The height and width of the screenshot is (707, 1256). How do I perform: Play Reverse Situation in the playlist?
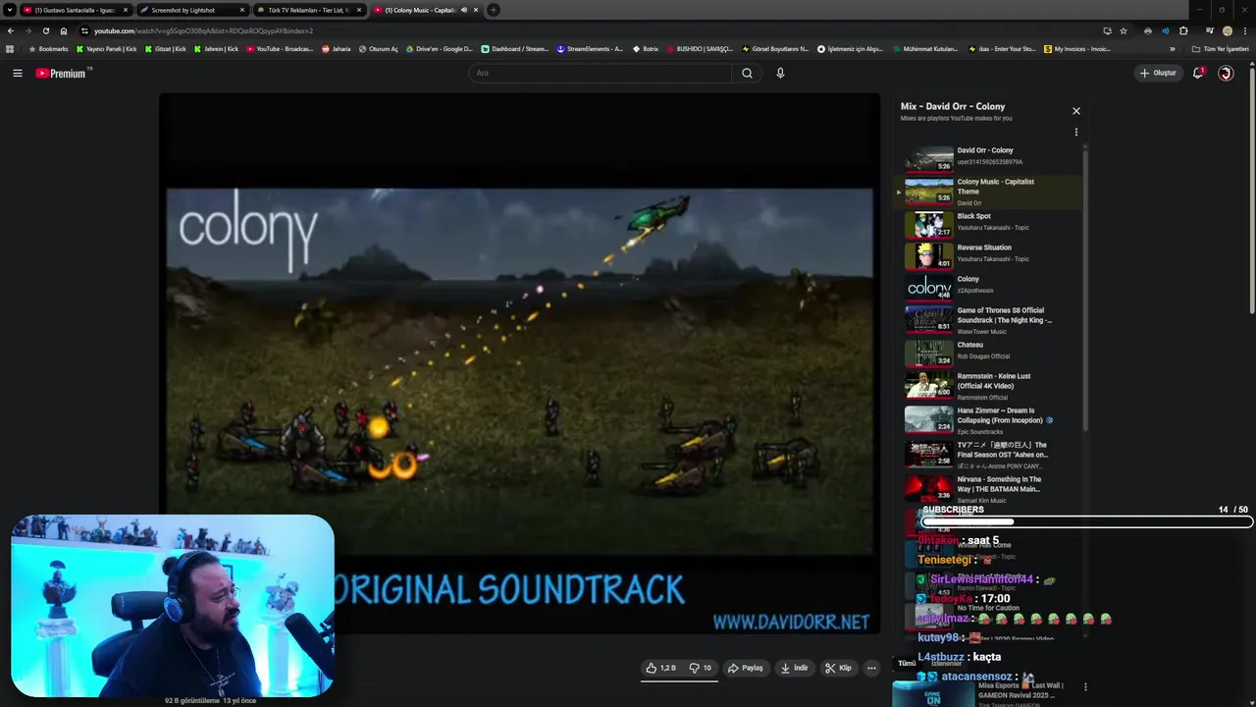(x=991, y=254)
